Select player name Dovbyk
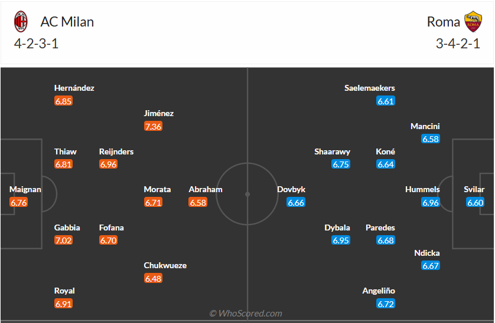The image size is (495, 323). click(291, 189)
